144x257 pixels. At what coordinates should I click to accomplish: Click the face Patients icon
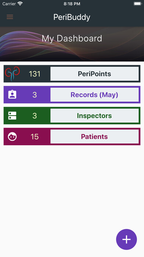[x=12, y=137]
